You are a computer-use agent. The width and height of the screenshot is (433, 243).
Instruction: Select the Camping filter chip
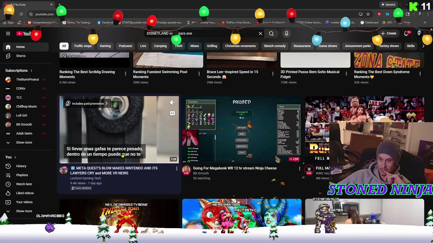160,46
